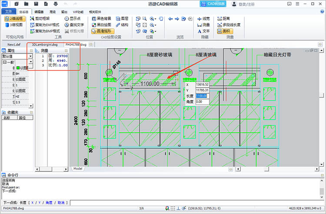Click the print icon

[56, 4]
